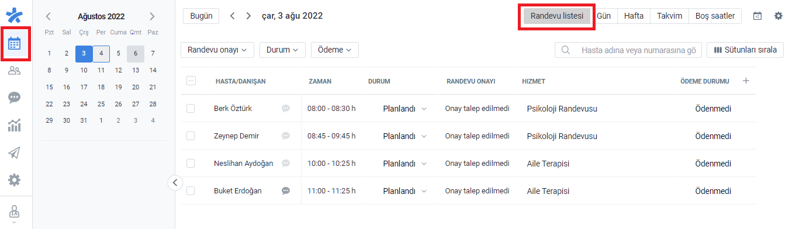Toggle the select-all checkbox in table header
Screen dimensions: 789x229
click(x=191, y=81)
